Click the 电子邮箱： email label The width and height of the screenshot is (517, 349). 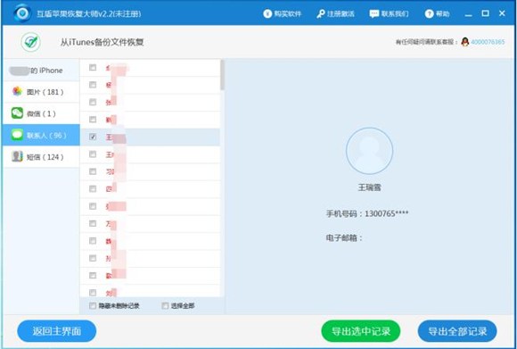[x=344, y=237]
